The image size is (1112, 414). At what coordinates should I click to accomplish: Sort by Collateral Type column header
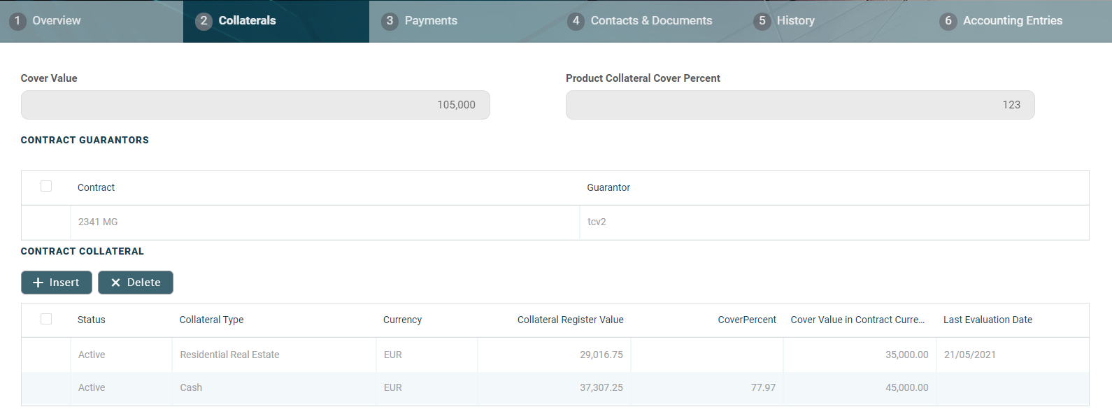point(211,320)
